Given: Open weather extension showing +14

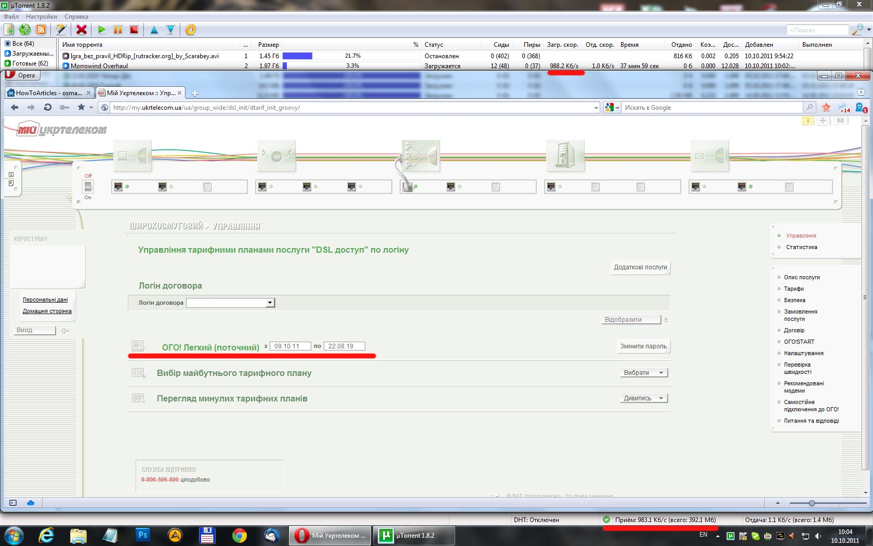Looking at the screenshot, I should click(844, 108).
